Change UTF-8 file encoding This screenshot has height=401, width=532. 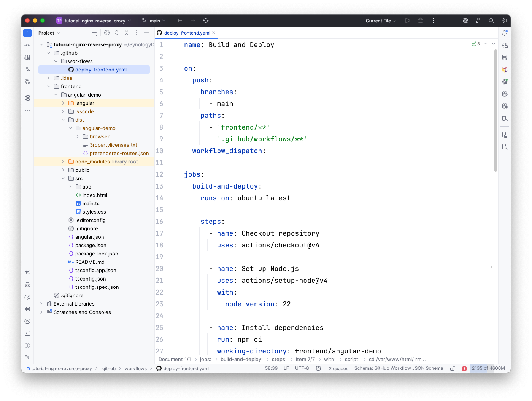coord(302,368)
